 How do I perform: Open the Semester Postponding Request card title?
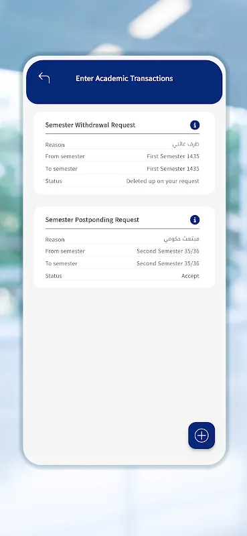click(92, 220)
